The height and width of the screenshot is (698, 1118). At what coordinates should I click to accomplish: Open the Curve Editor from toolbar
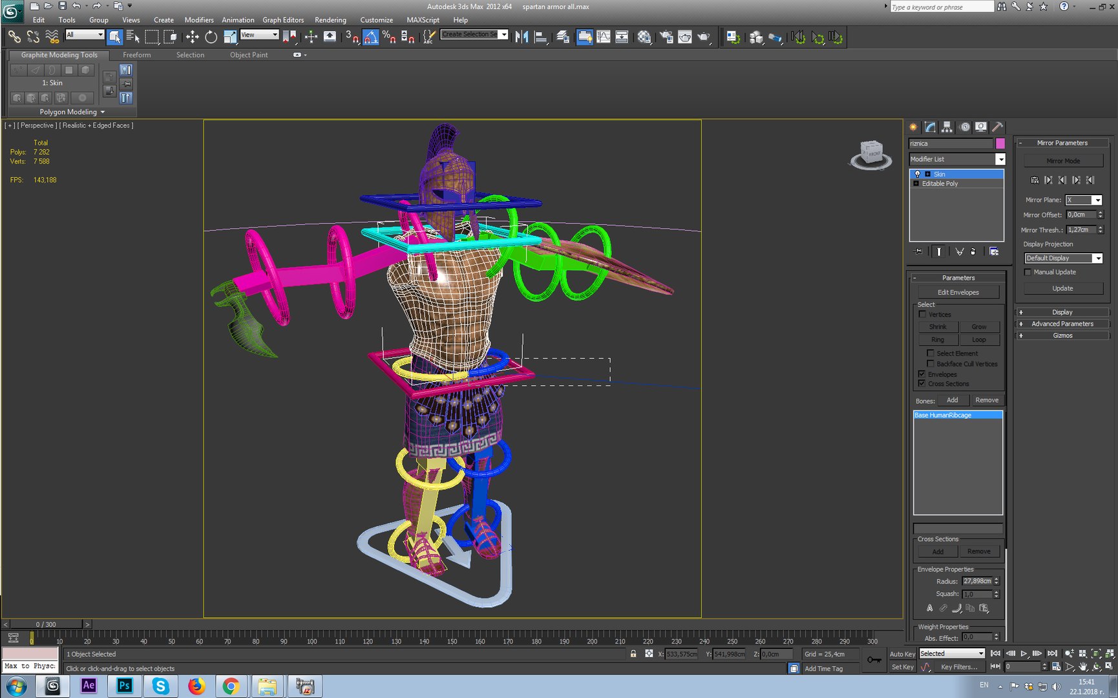point(603,37)
